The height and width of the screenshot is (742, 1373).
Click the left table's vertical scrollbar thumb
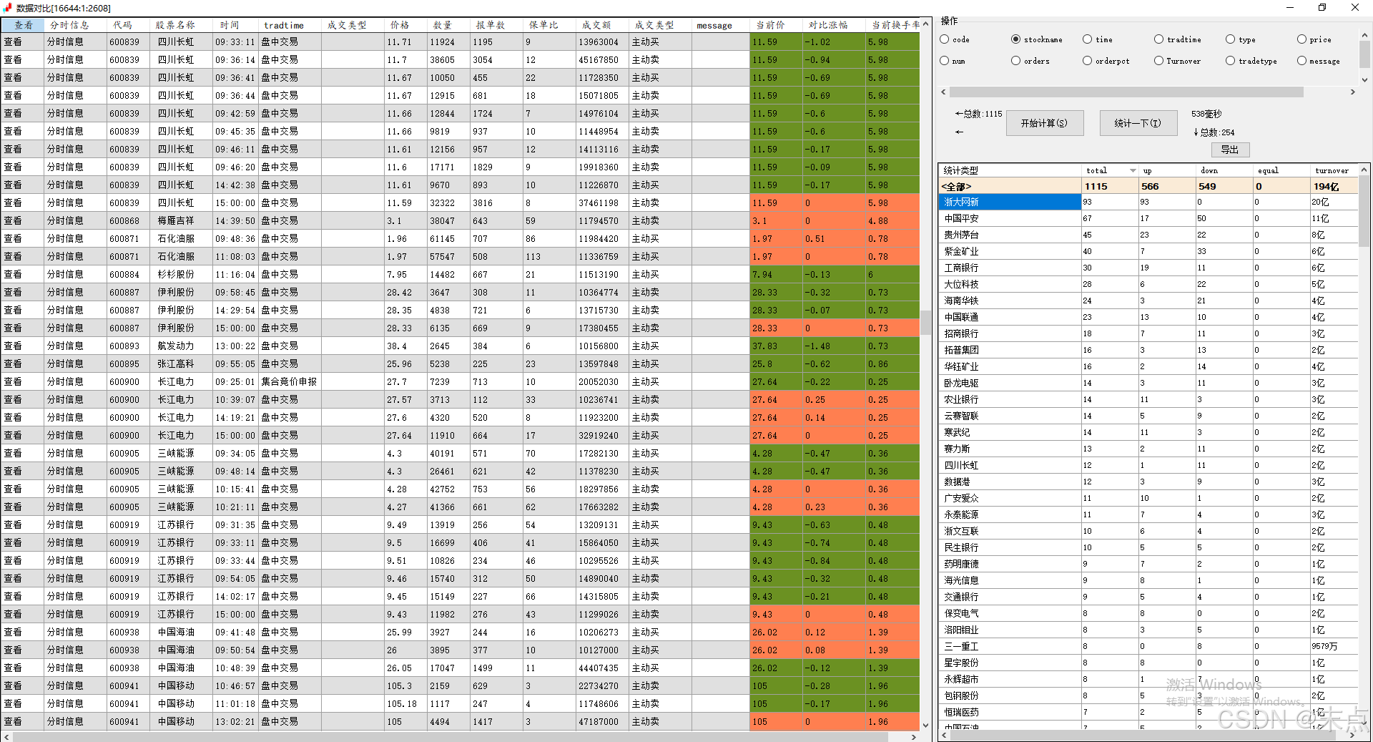926,323
